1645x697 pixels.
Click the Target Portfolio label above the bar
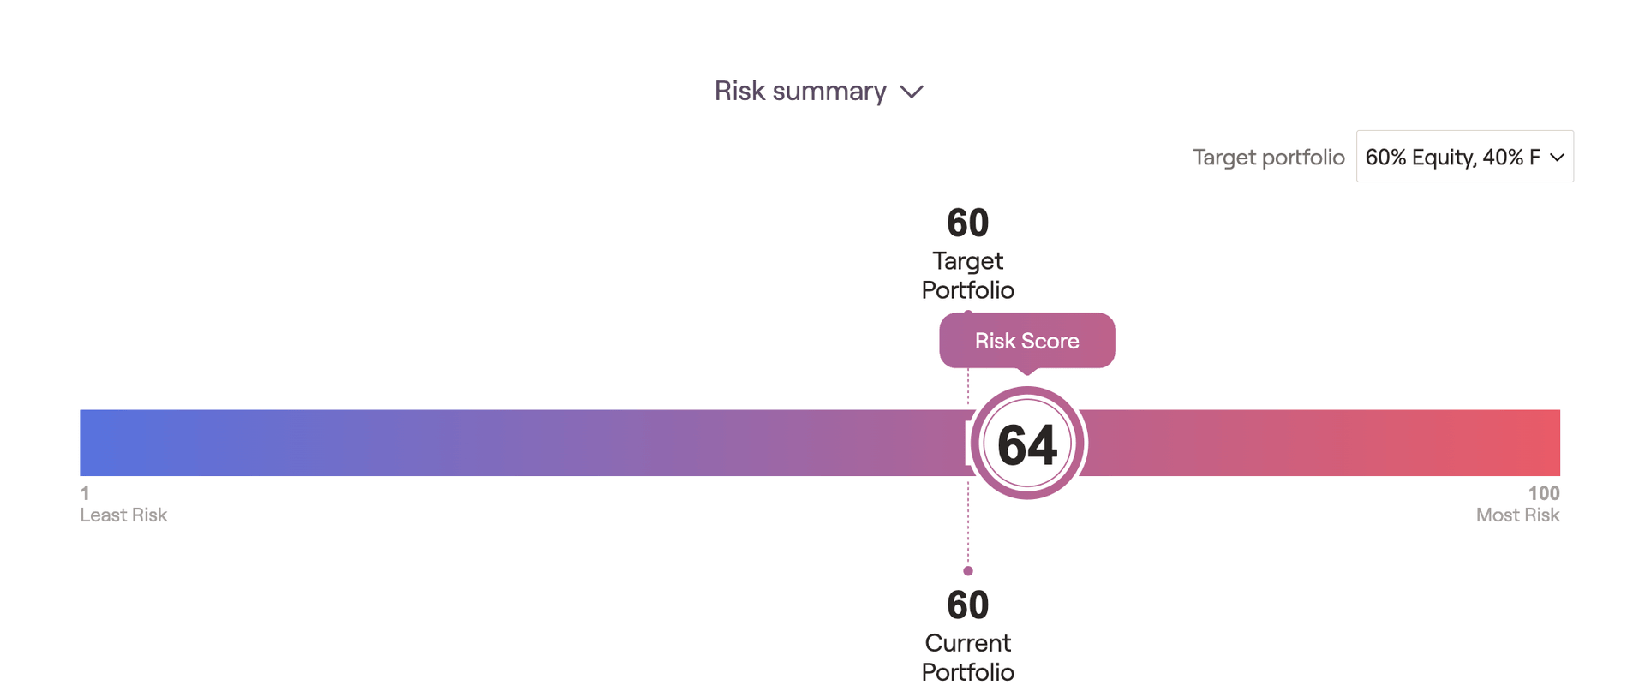click(967, 275)
